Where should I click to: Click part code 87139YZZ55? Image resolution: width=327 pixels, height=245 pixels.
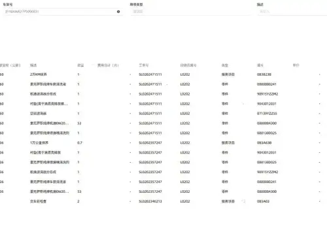(267, 114)
